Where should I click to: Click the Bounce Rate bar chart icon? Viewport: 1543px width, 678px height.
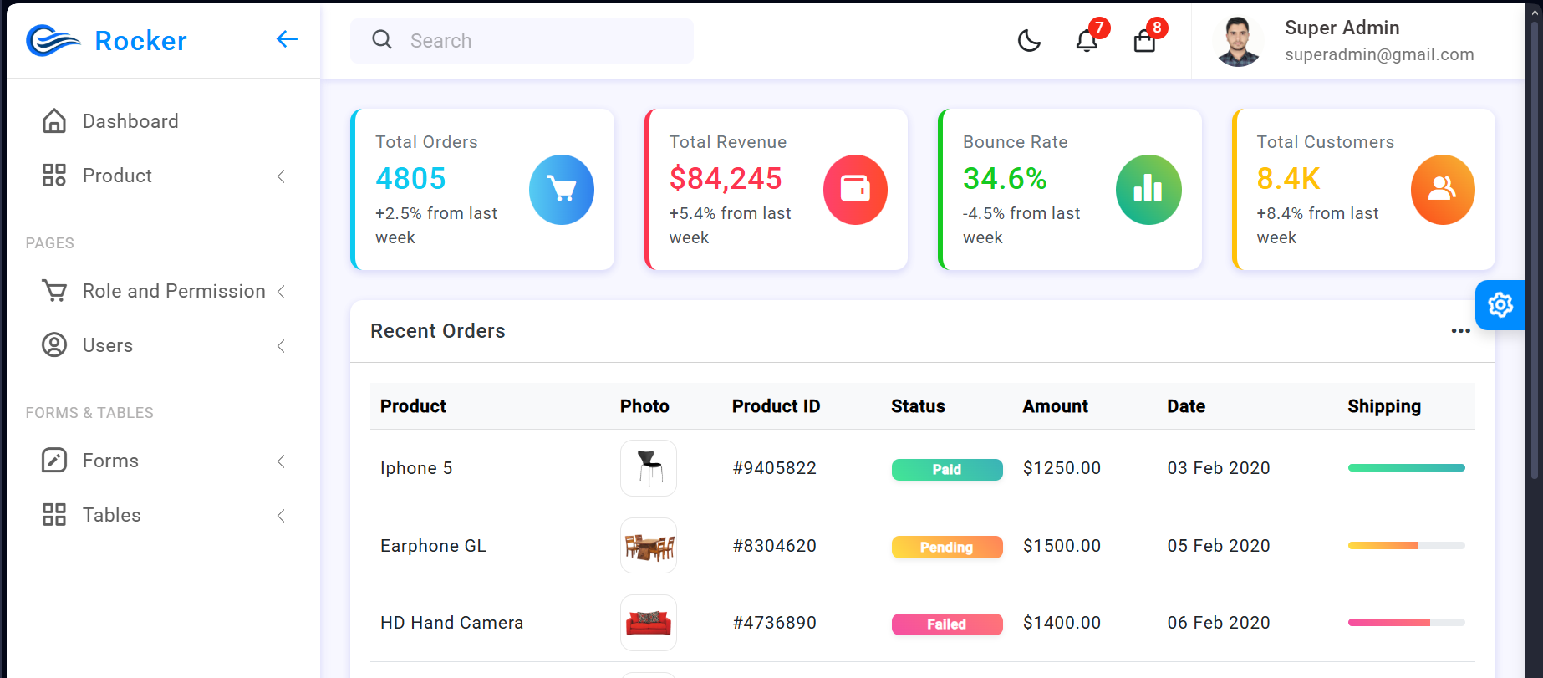pyautogui.click(x=1148, y=190)
